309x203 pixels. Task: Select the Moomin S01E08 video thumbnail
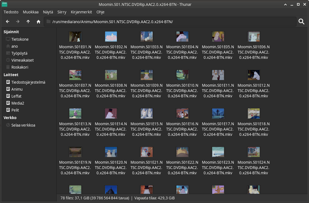click(x=111, y=75)
